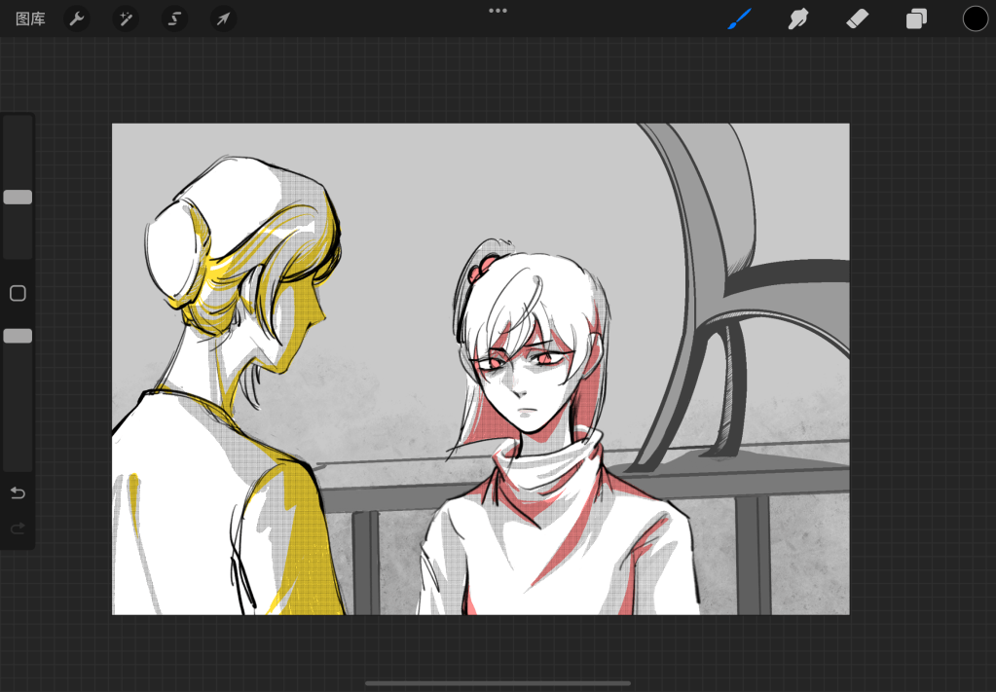Activate the Selection tool

click(174, 18)
